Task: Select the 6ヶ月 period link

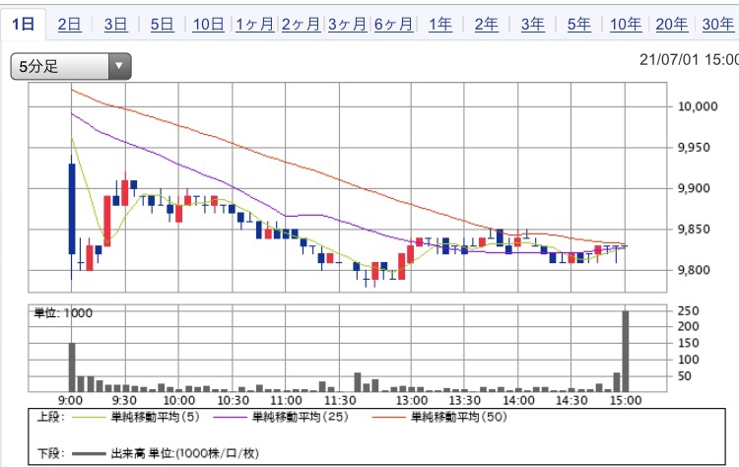Action: pos(393,24)
